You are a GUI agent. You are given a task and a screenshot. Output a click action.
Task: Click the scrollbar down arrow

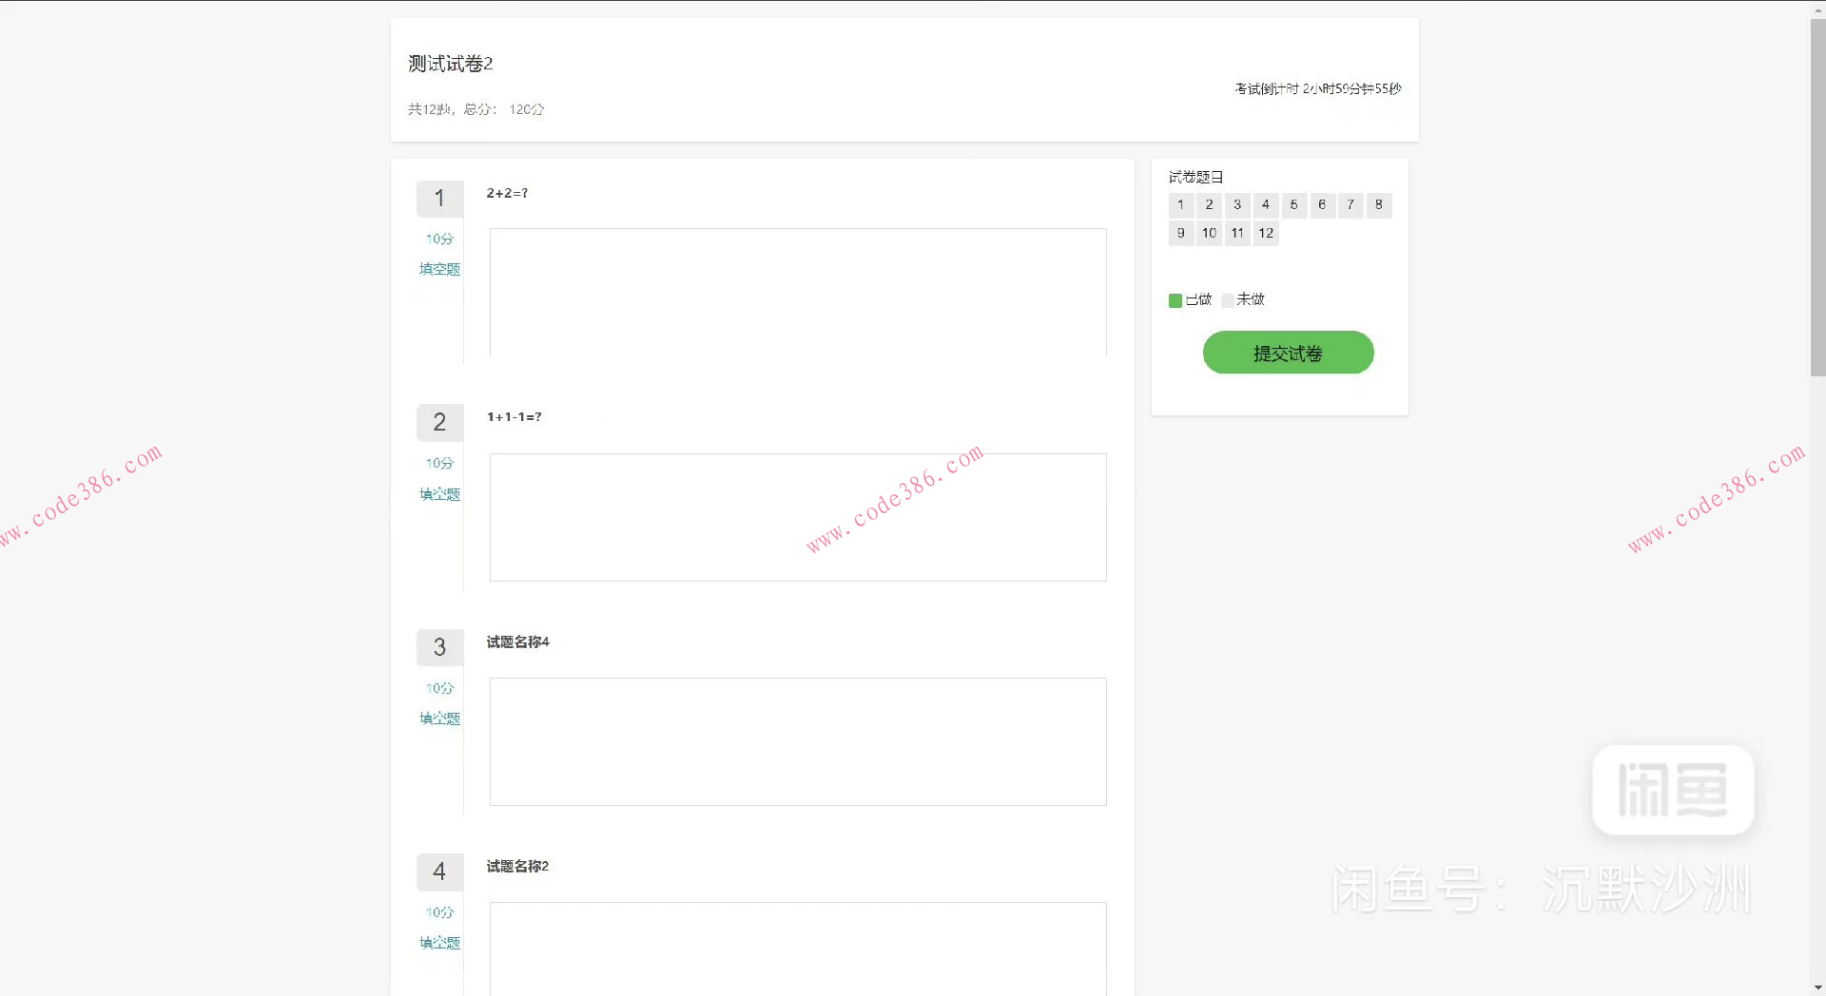click(1817, 986)
